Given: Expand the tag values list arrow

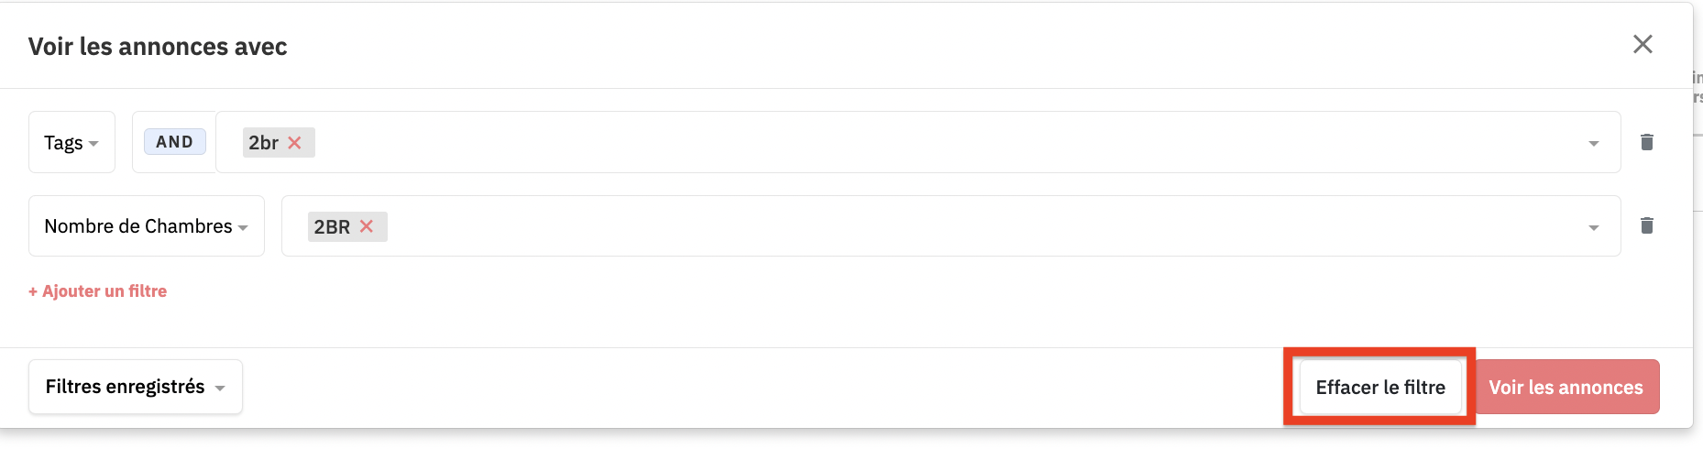Looking at the screenshot, I should (1593, 143).
